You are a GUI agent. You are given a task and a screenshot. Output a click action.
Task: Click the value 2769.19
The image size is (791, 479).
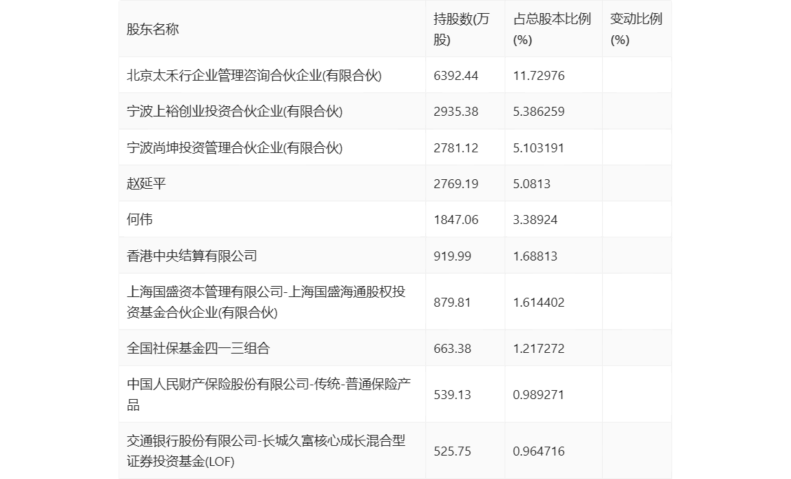coord(455,184)
